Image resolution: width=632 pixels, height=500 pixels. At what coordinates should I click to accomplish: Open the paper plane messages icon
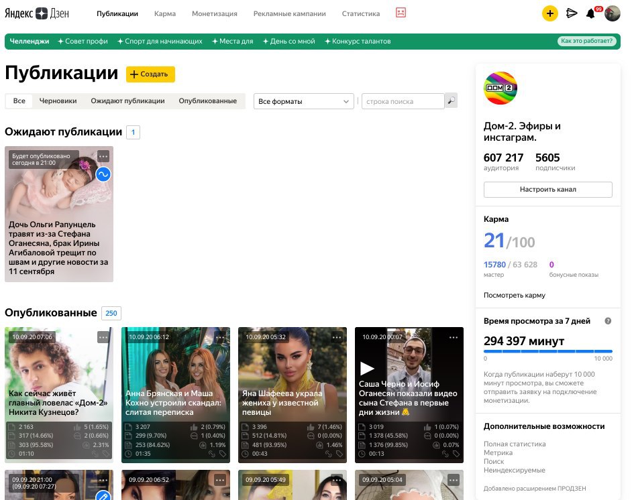click(572, 13)
